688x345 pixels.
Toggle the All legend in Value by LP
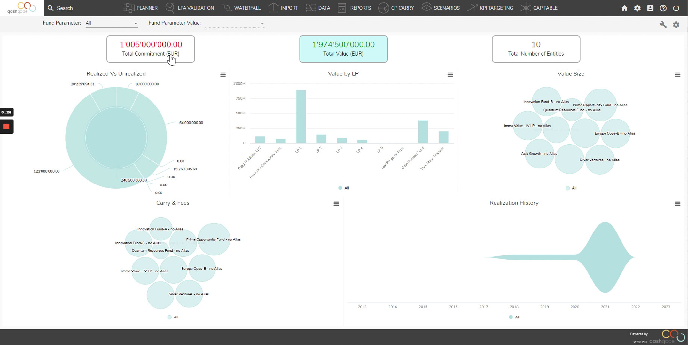click(344, 188)
